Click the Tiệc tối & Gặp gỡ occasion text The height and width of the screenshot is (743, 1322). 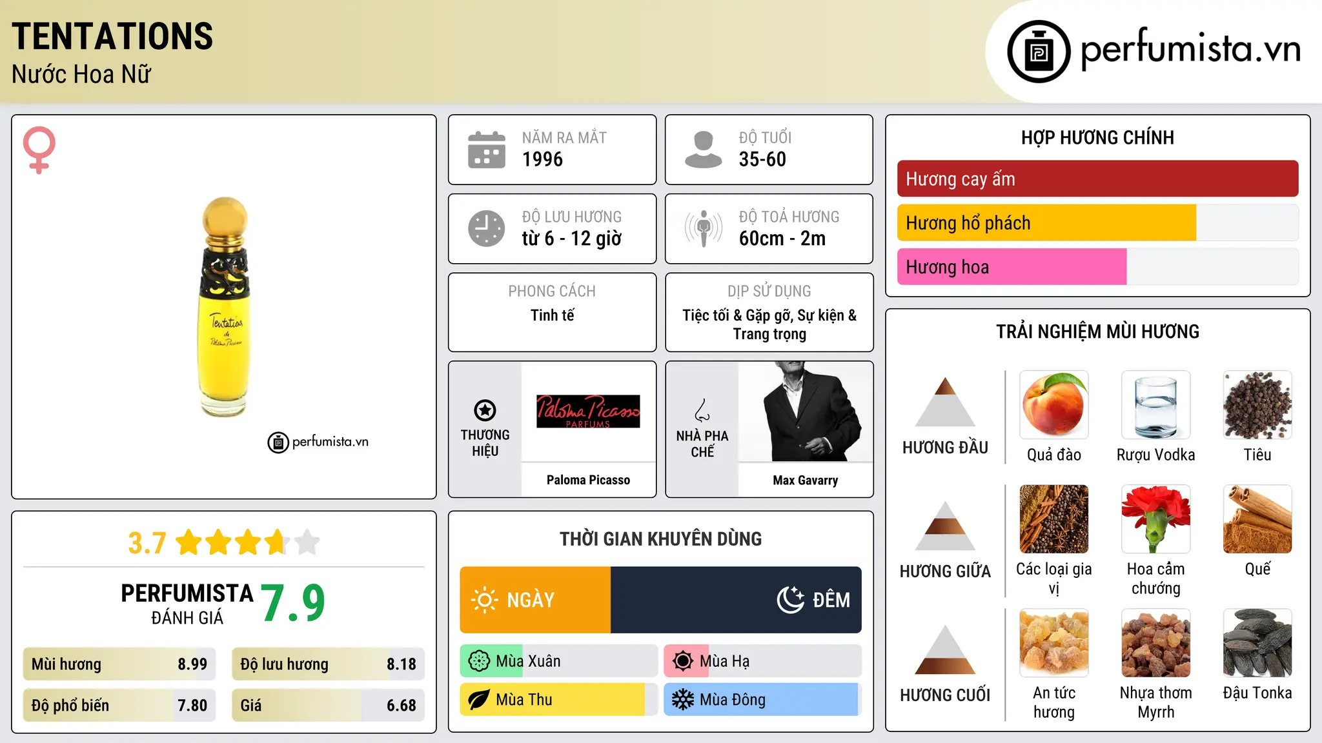[769, 324]
